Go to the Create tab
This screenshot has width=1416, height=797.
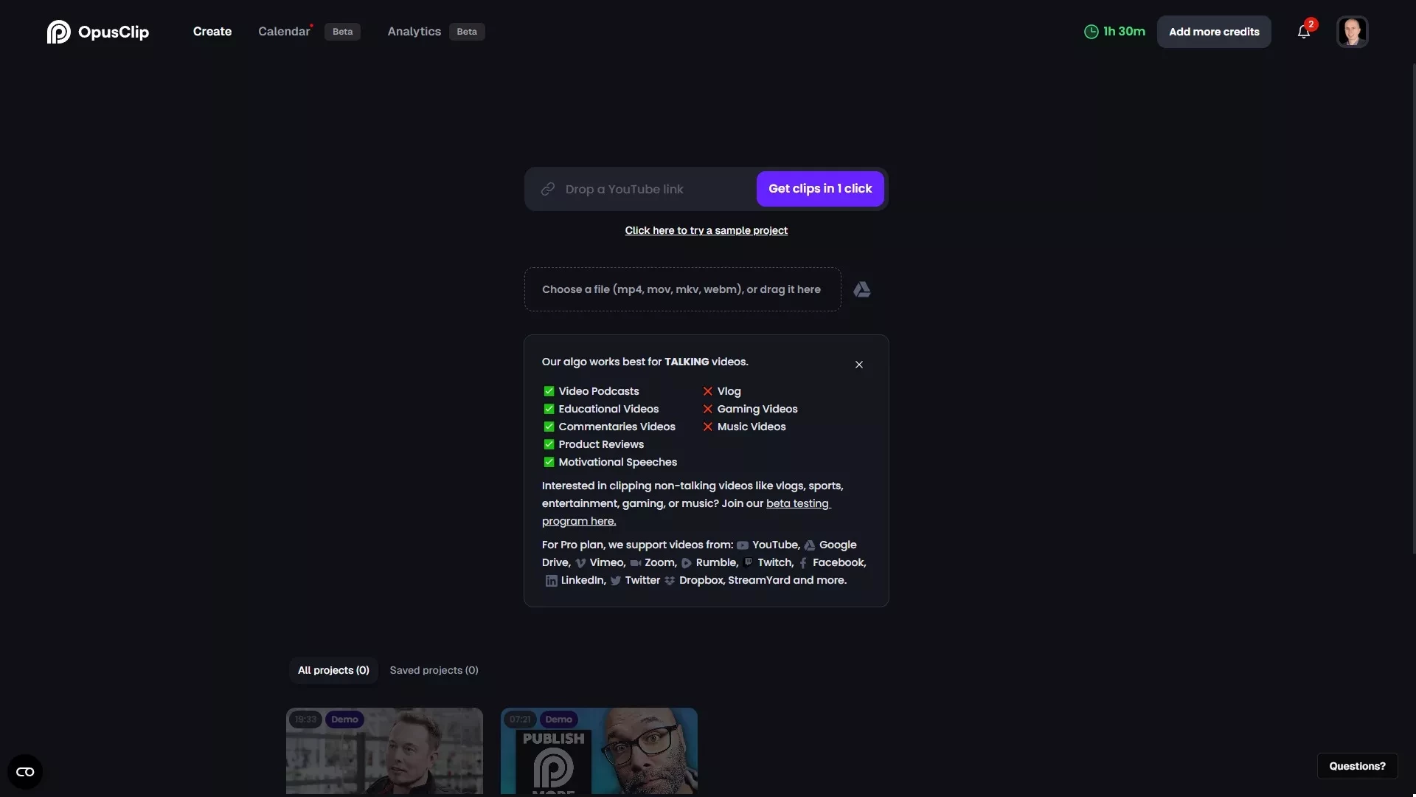click(212, 32)
